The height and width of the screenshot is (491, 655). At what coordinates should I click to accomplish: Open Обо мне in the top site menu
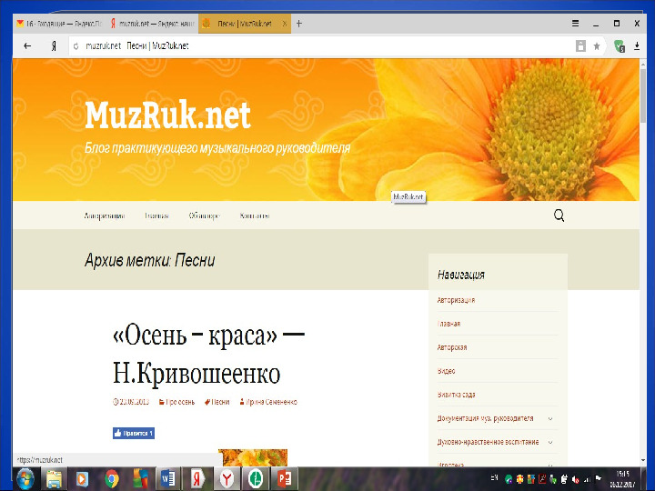pos(205,215)
